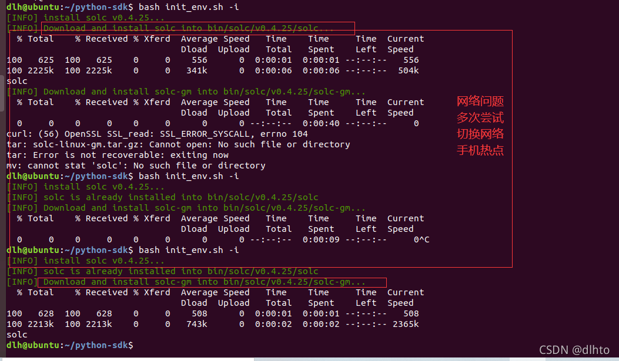Click the 'solc-linux-gm.tar.gz: Cannot open' tar error
This screenshot has height=361, width=619.
(178, 144)
